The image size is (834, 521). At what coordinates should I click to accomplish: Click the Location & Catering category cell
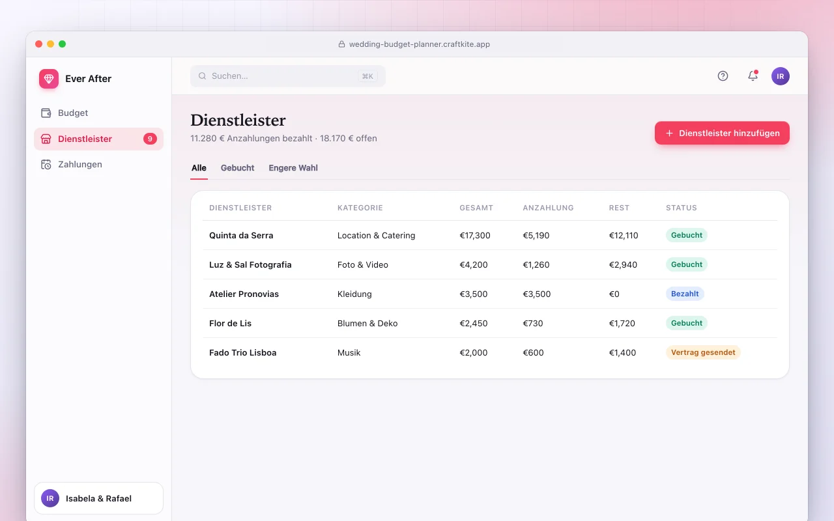click(376, 235)
